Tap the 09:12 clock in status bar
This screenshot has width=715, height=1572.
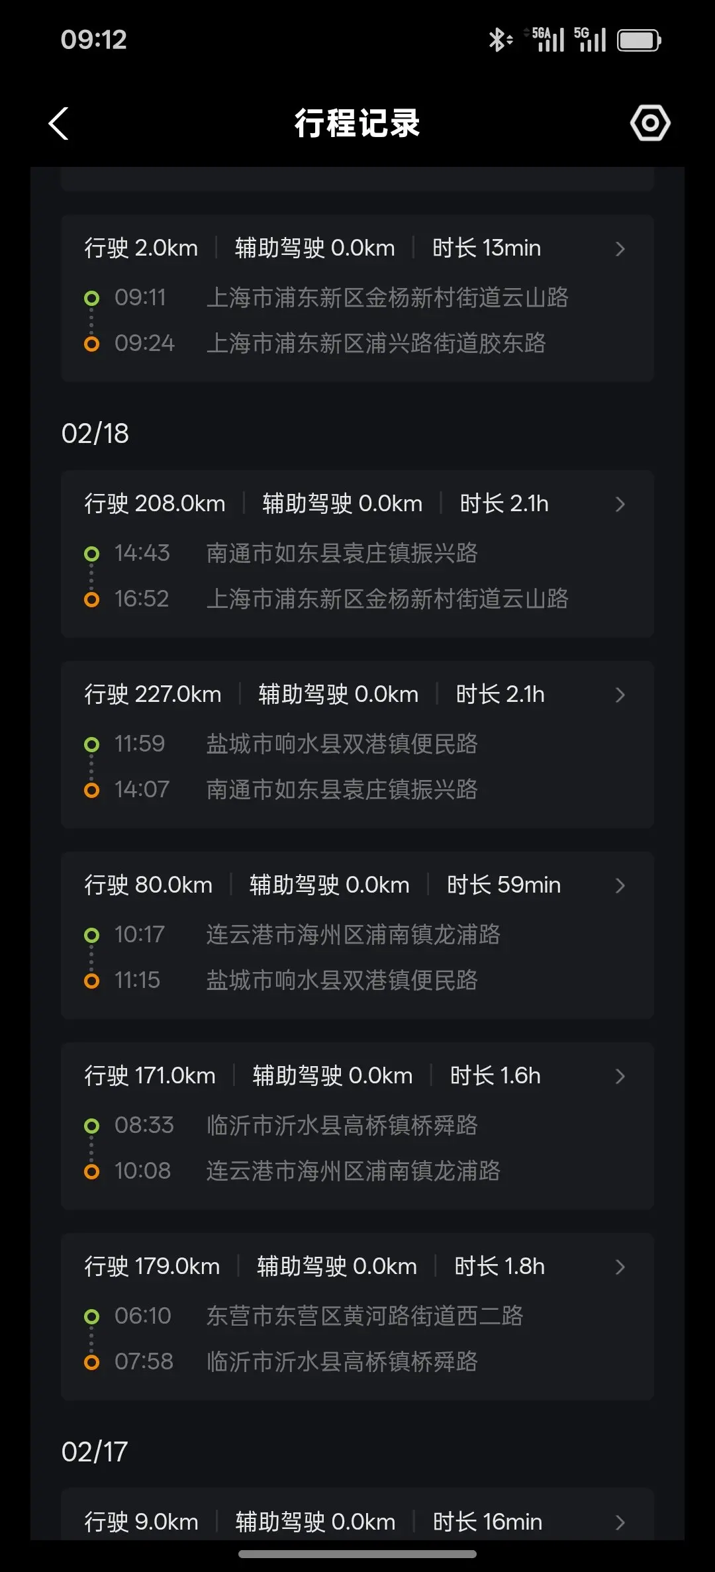[x=93, y=40]
